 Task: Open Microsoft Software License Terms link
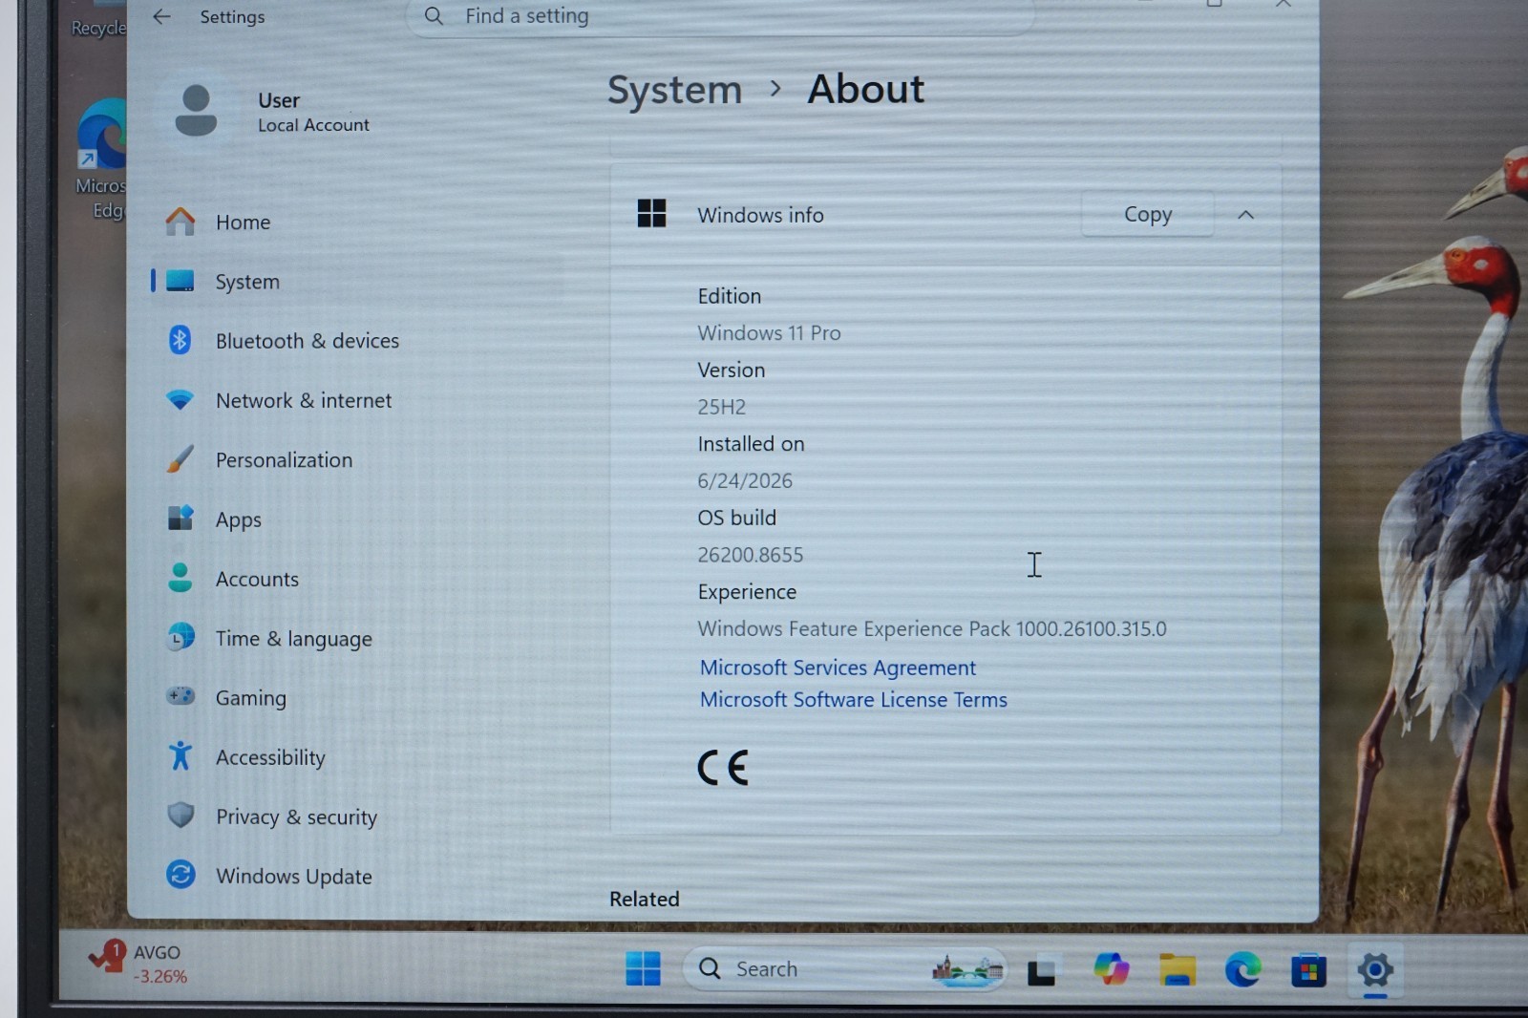coord(853,699)
